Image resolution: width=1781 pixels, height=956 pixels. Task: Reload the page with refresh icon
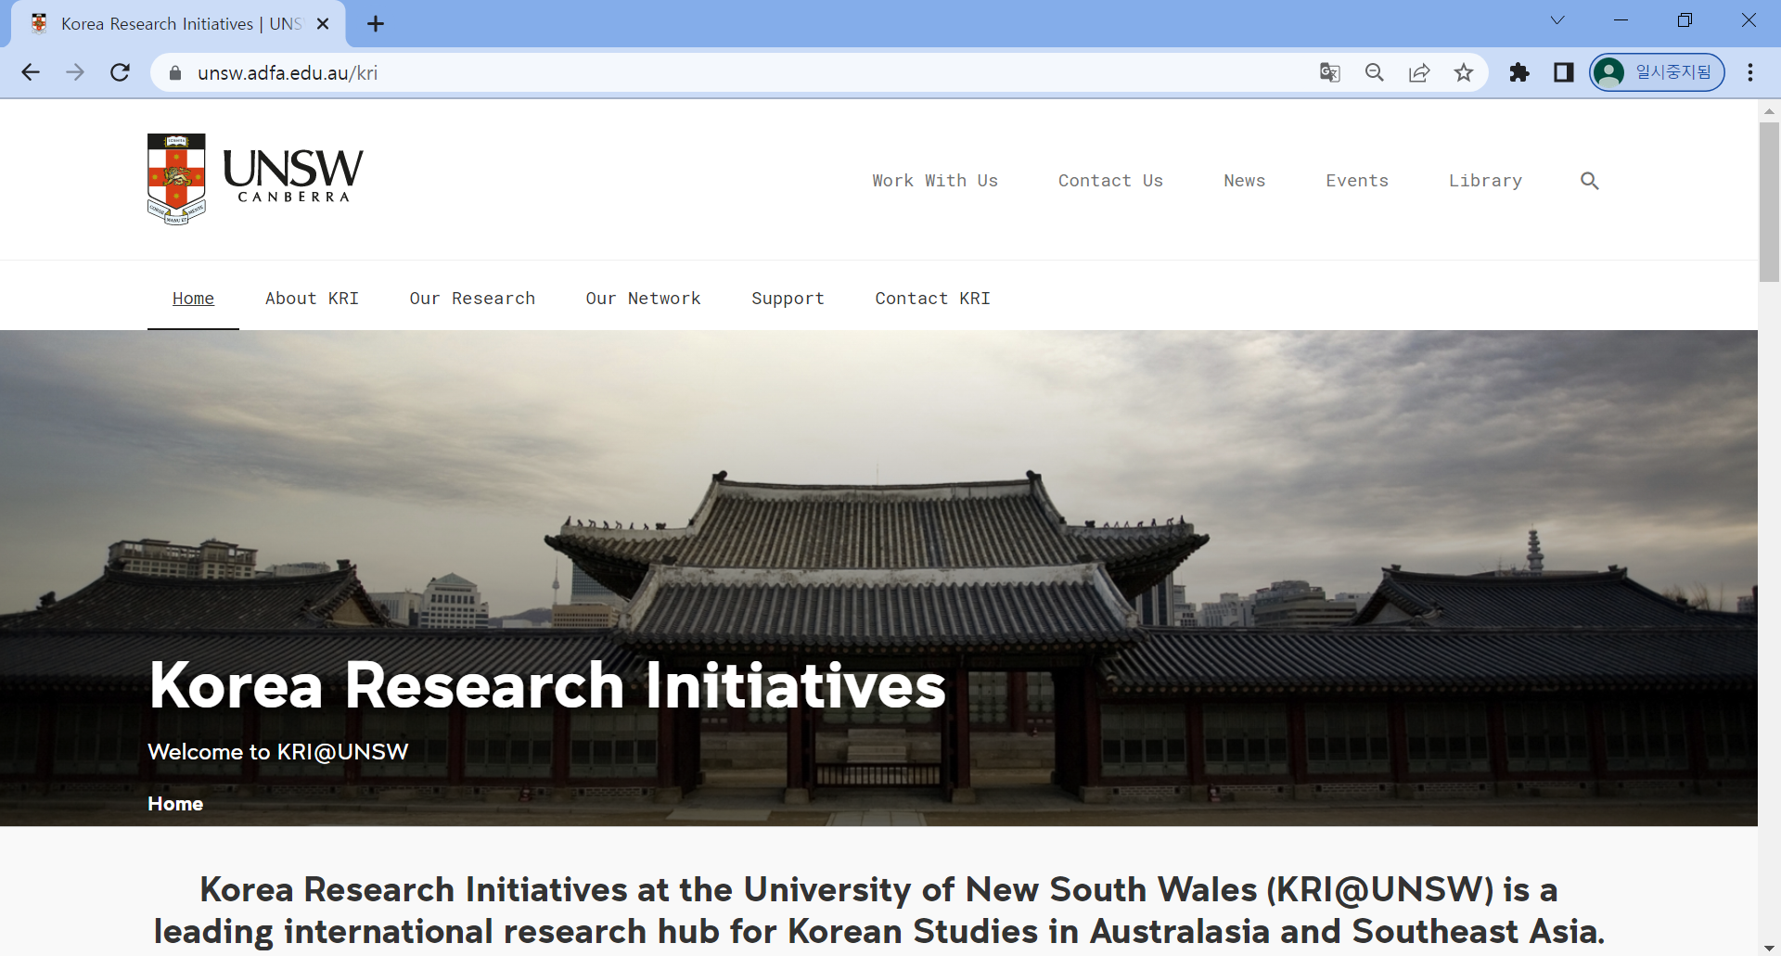pyautogui.click(x=120, y=72)
